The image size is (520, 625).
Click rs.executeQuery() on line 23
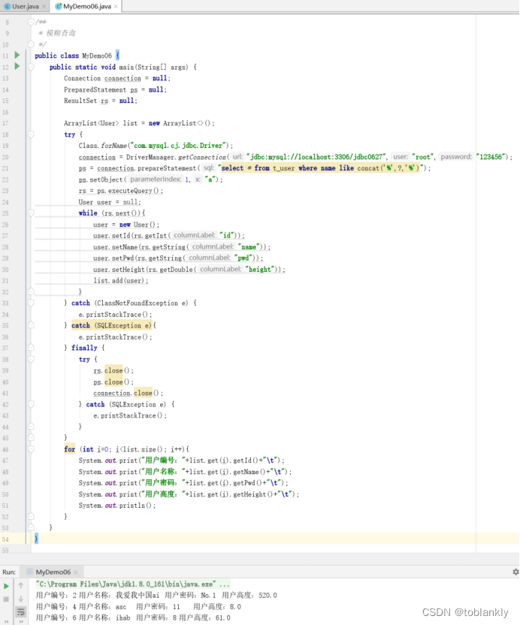click(128, 191)
